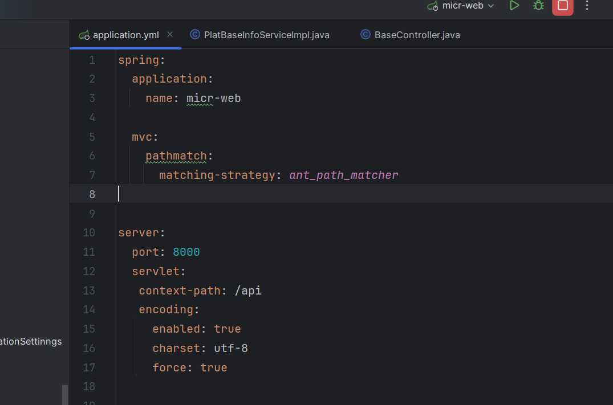The width and height of the screenshot is (613, 405).
Task: Click the 'servlet:' key
Action: [x=159, y=272]
